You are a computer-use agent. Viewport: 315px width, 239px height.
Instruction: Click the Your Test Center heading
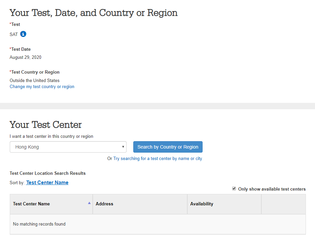tap(46, 125)
